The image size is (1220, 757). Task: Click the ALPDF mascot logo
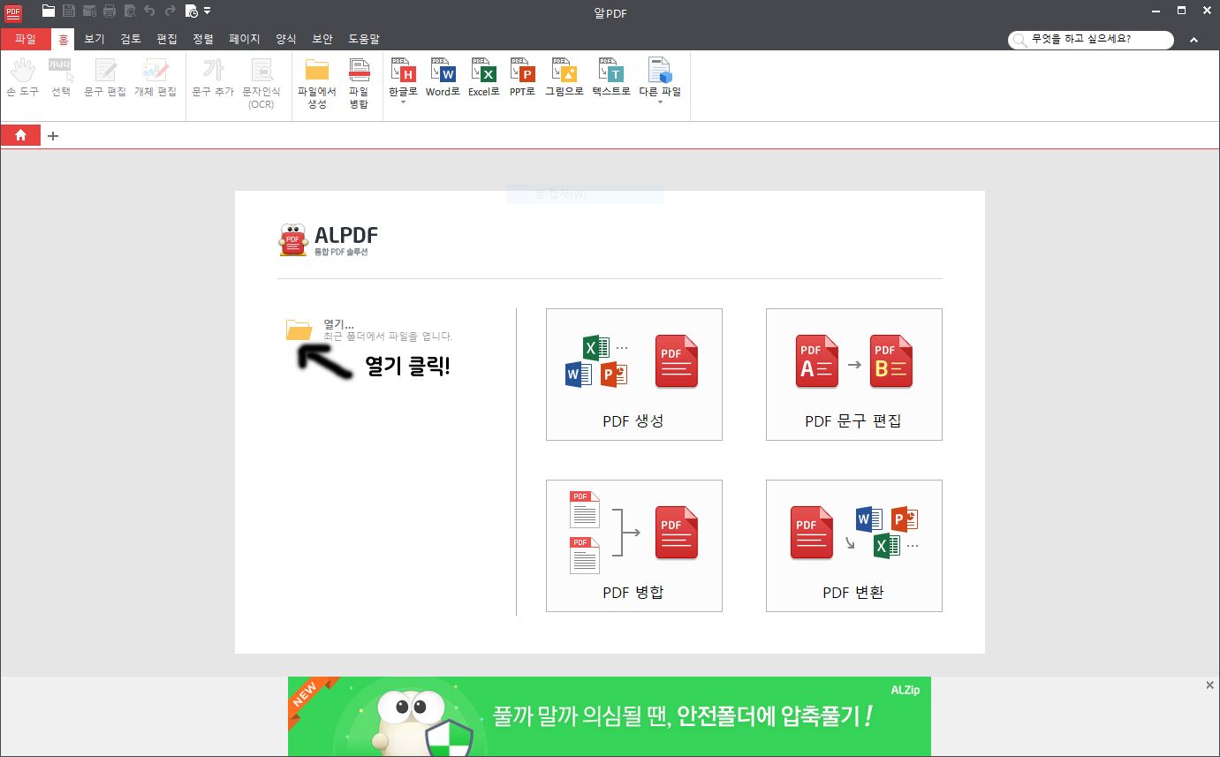[x=293, y=239]
